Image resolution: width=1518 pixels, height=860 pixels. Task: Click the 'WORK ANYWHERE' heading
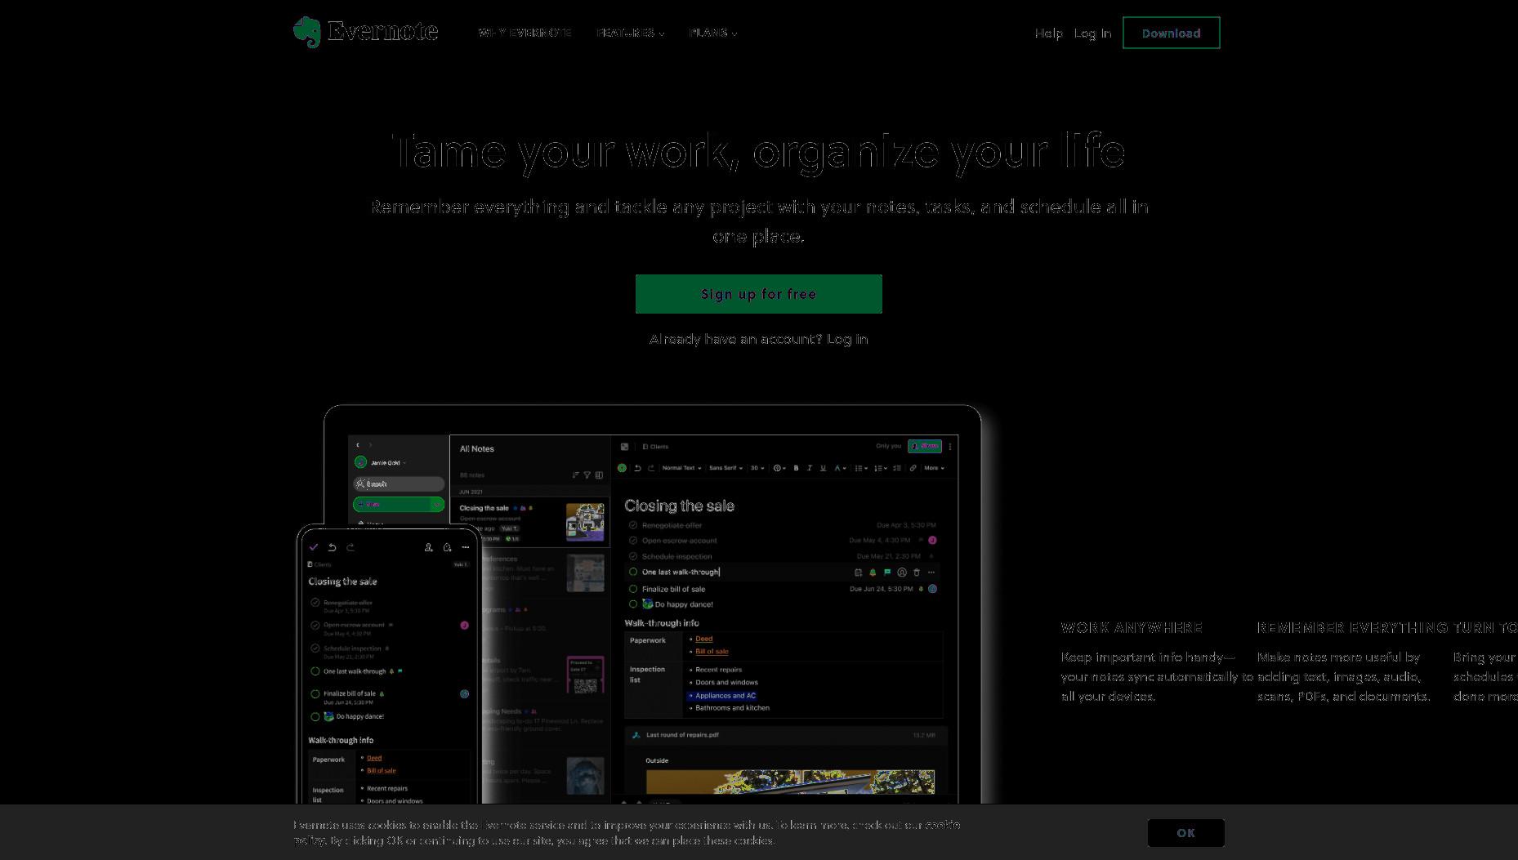[x=1132, y=627]
